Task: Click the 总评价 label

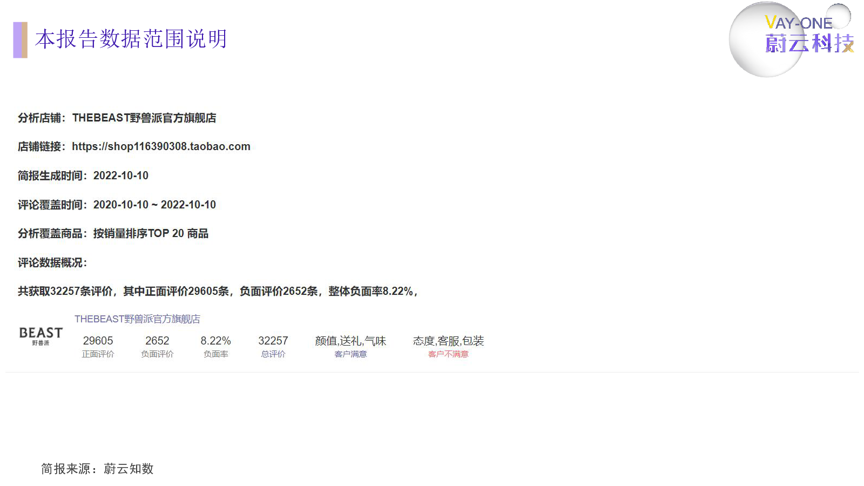Action: coord(273,354)
